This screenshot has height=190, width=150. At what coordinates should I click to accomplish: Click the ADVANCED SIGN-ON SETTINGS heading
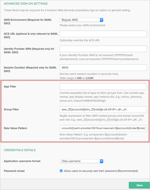coord(26,4)
